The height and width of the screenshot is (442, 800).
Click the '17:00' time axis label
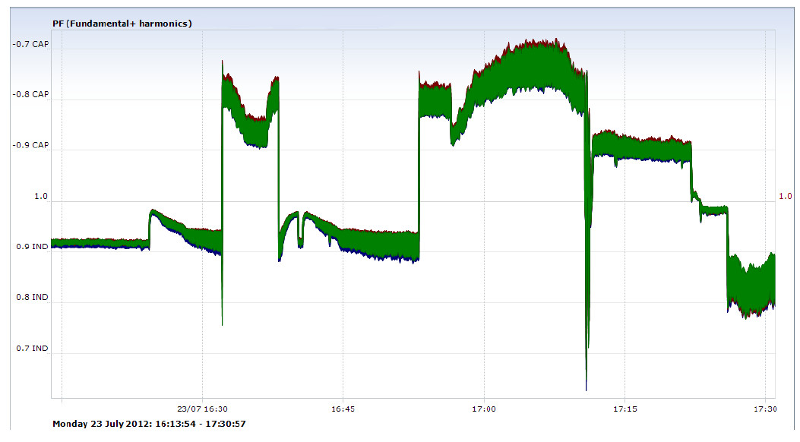click(x=484, y=409)
